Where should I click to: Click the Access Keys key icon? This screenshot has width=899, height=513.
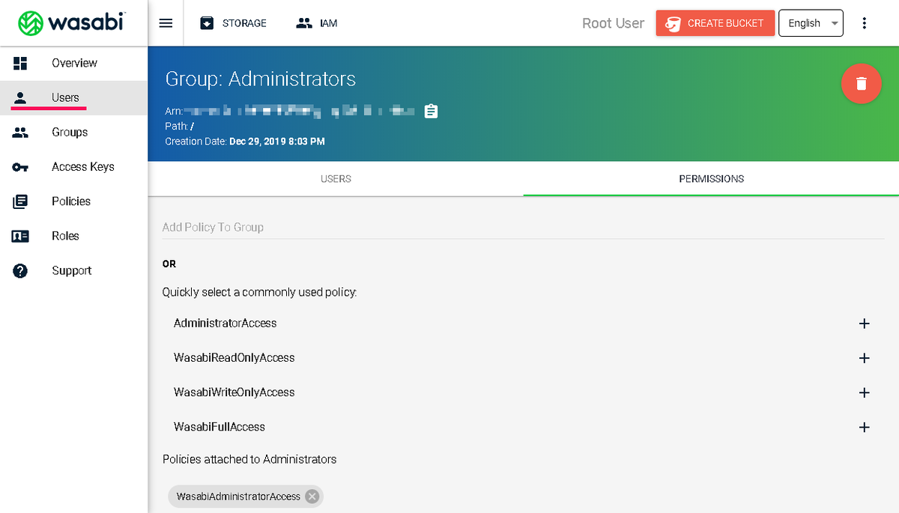20,167
